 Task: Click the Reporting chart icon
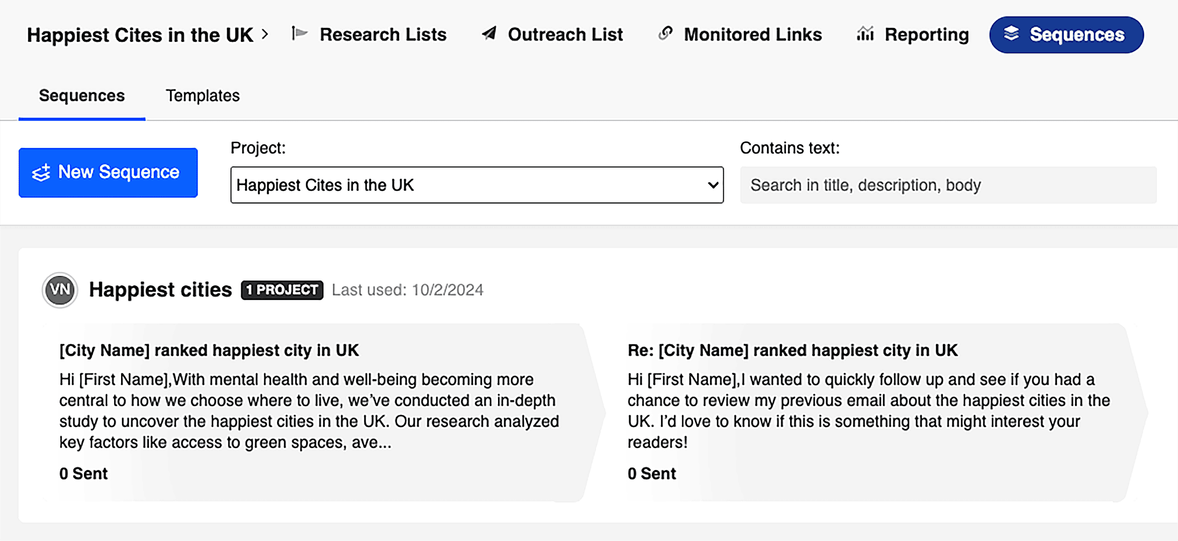865,34
